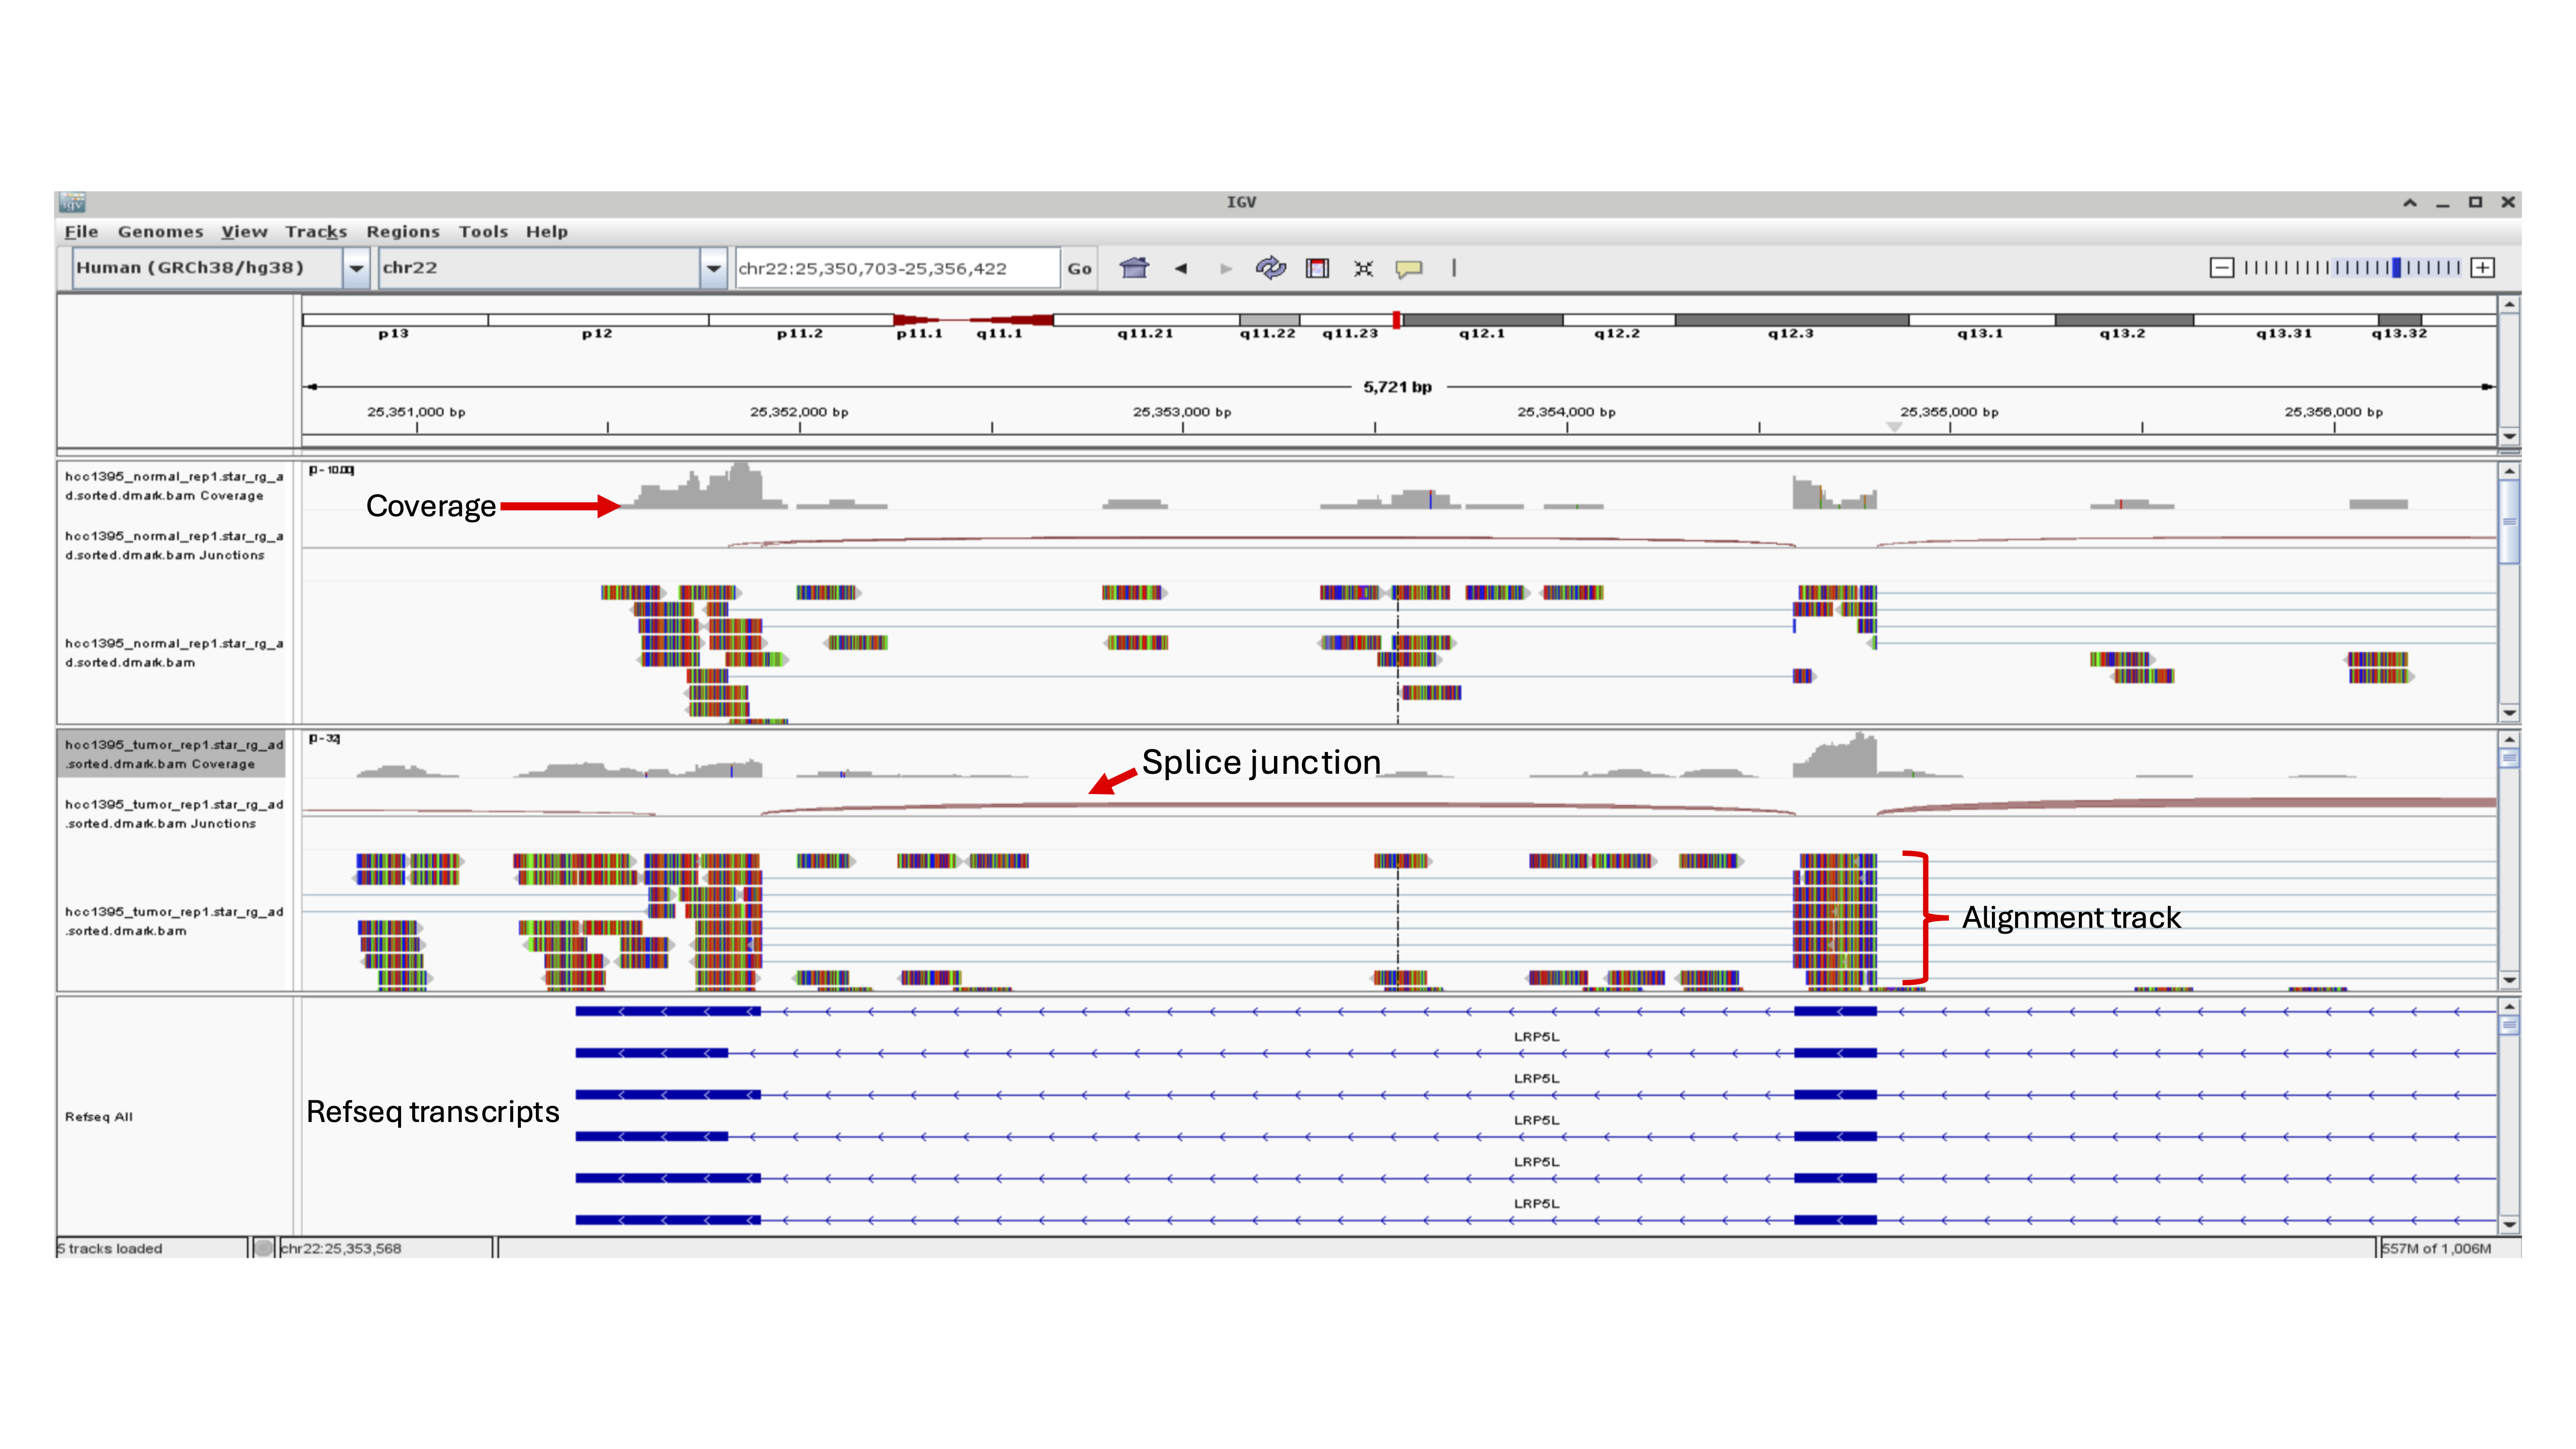Click the normal sample panel scrollbar thumb
The height and width of the screenshot is (1449, 2576).
[x=2509, y=522]
